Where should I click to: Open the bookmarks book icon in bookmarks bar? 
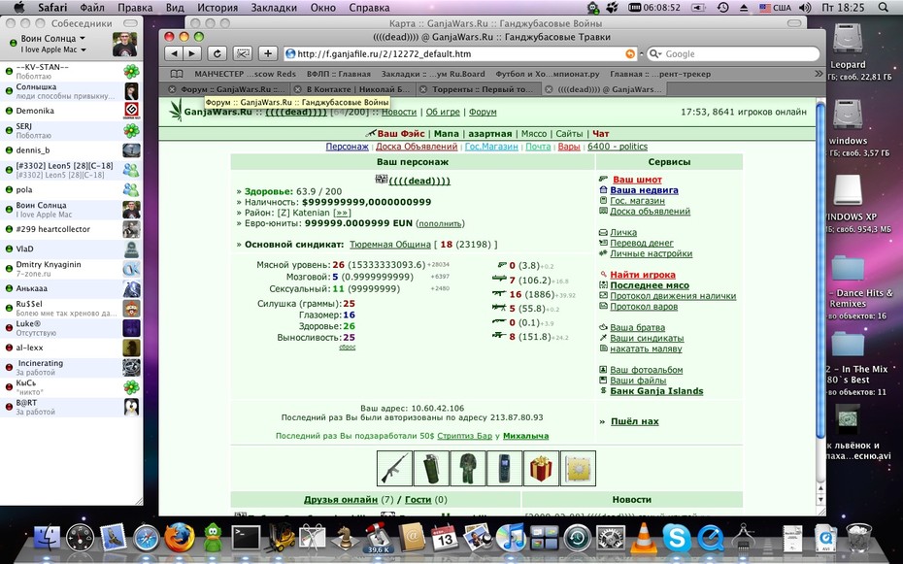[x=177, y=74]
